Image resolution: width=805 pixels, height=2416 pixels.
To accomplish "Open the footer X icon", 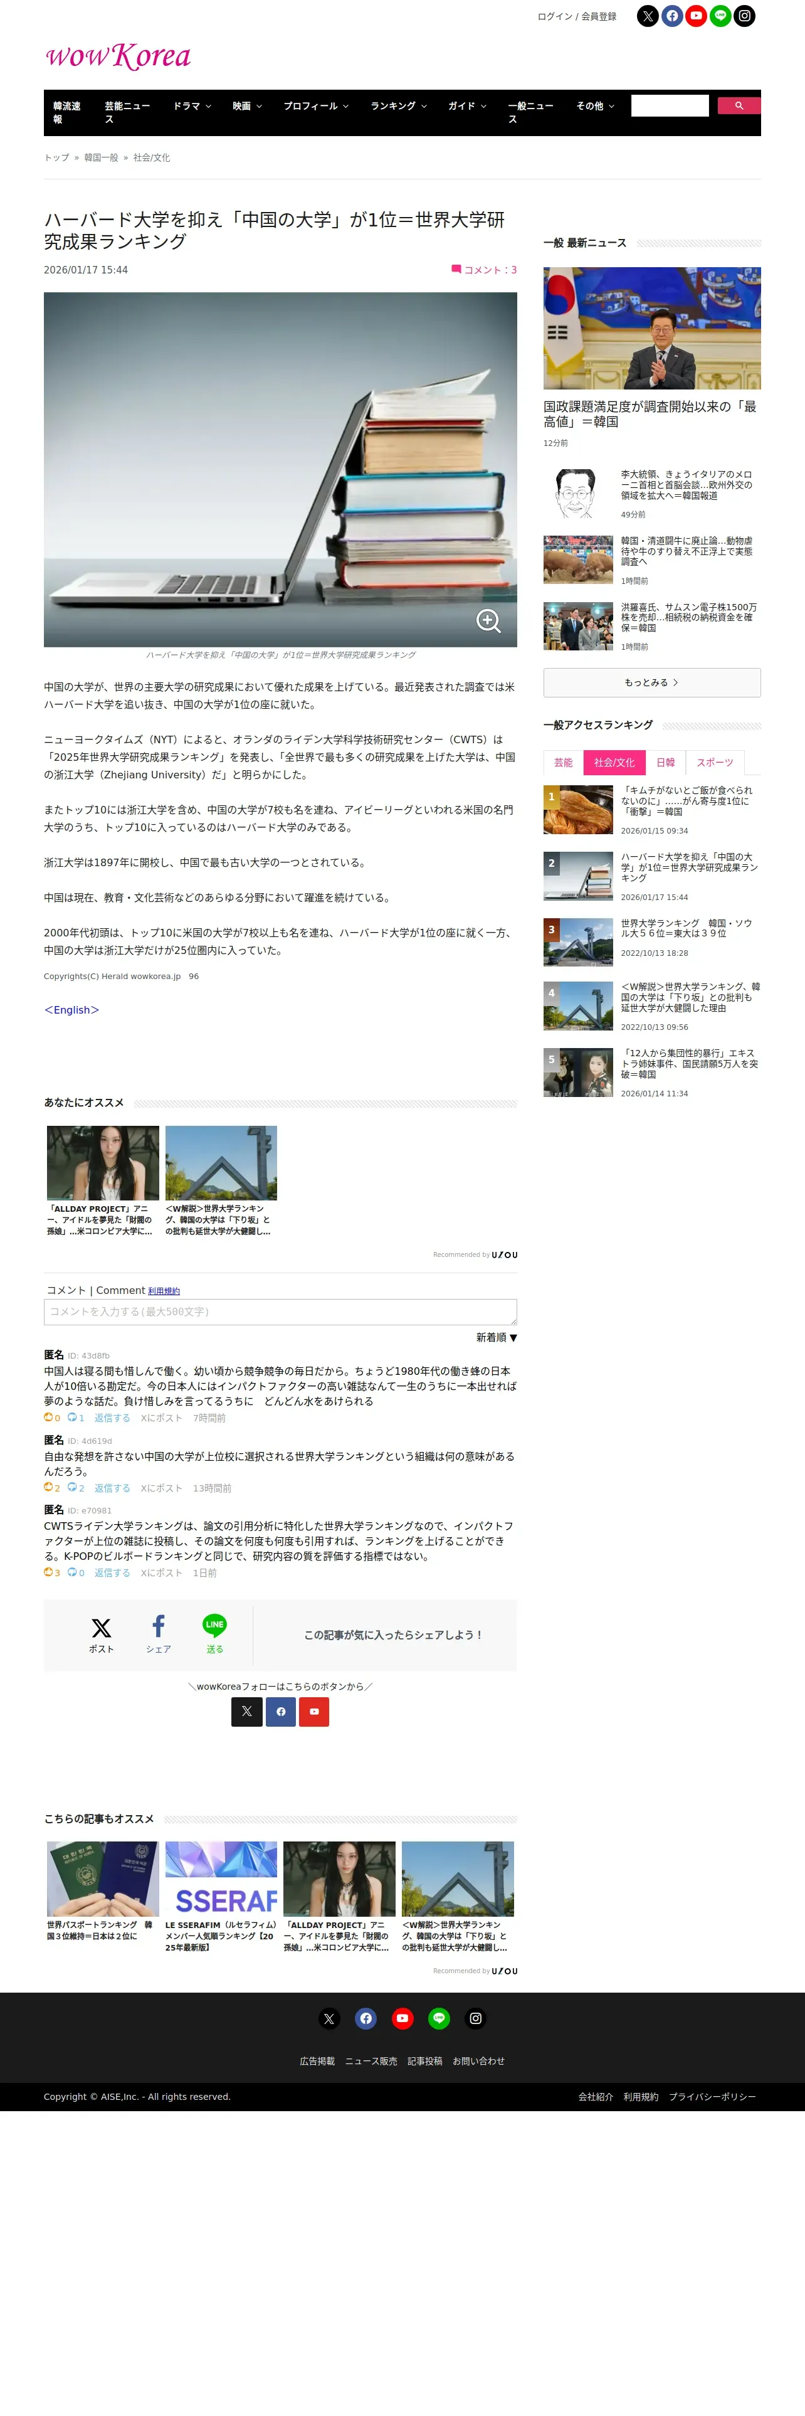I will 329,2018.
